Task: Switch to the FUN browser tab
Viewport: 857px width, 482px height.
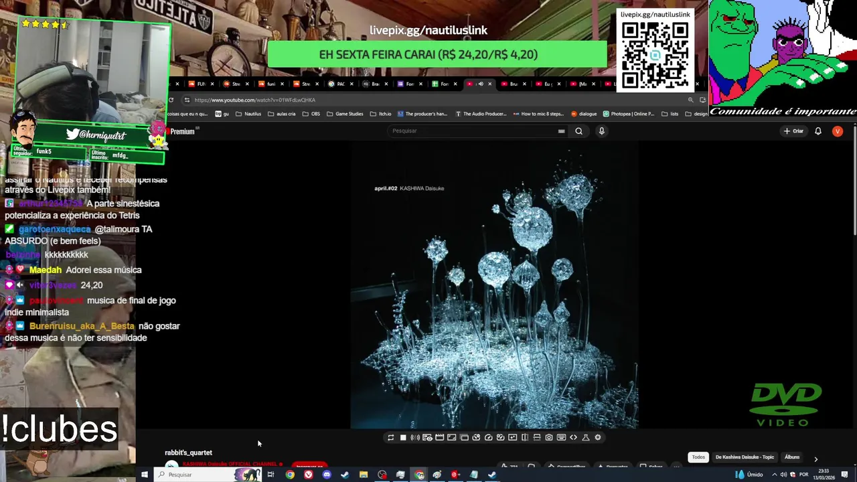Action: click(198, 84)
